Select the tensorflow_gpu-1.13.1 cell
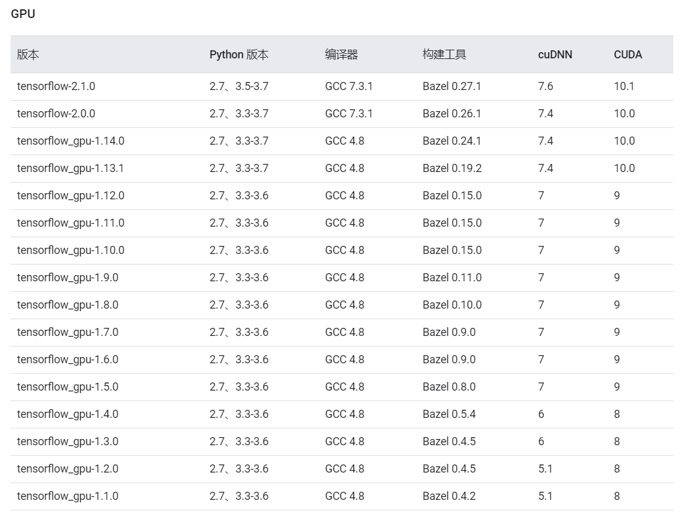 (70, 168)
